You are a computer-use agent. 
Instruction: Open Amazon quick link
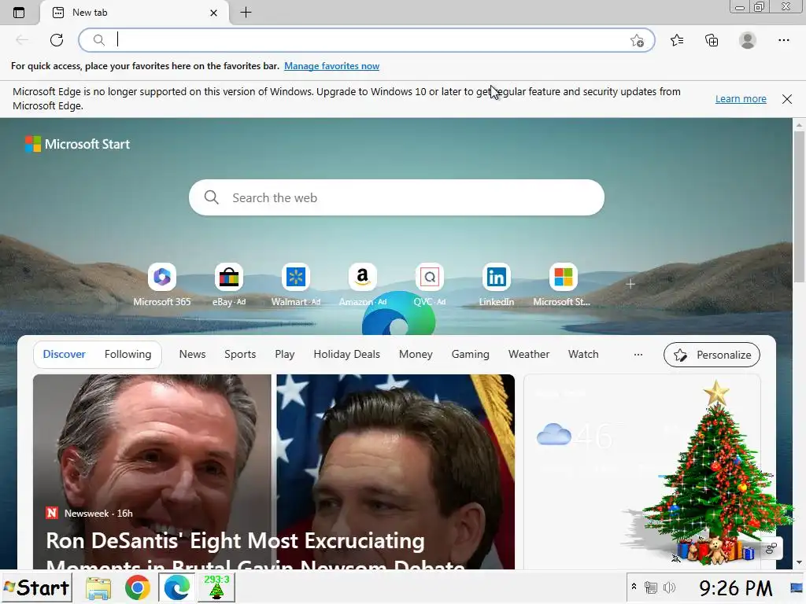[362, 285]
